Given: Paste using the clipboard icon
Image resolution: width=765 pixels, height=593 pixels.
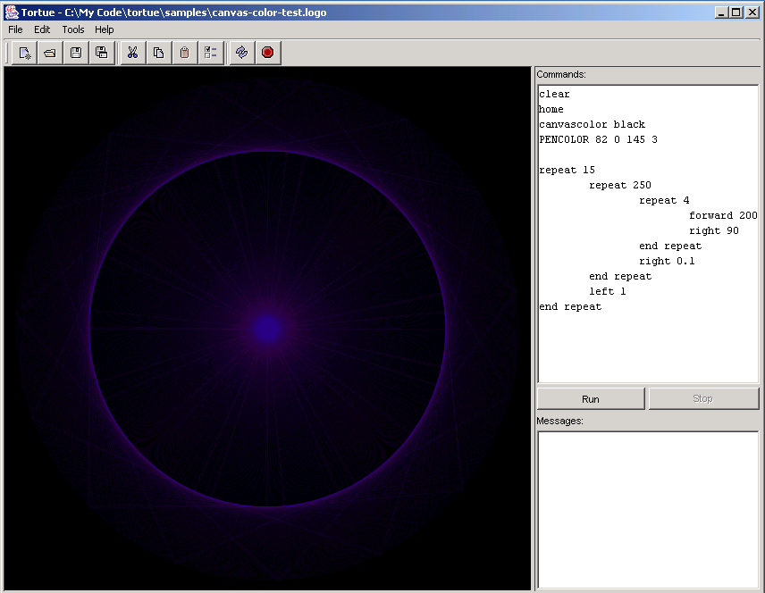Looking at the screenshot, I should [184, 53].
